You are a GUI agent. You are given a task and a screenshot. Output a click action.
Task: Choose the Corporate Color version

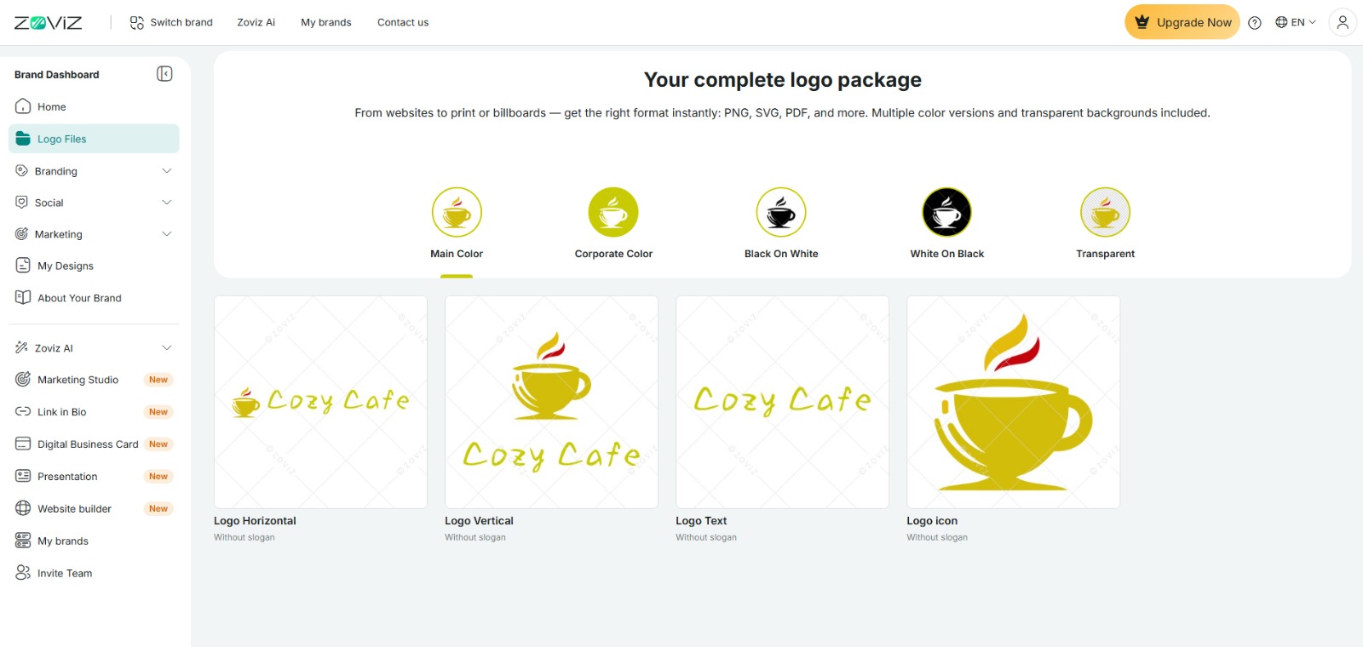613,213
